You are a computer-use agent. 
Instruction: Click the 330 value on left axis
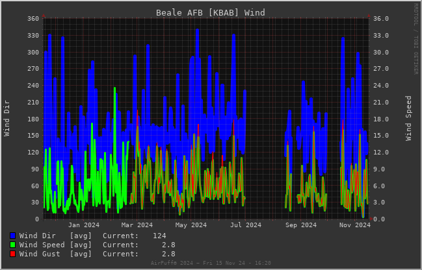point(33,36)
